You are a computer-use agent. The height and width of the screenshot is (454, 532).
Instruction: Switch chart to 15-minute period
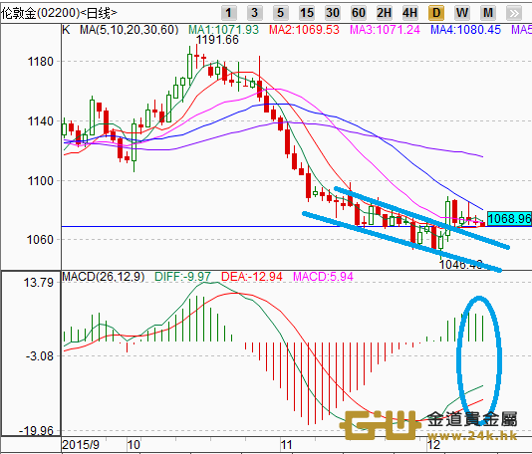[x=307, y=13]
